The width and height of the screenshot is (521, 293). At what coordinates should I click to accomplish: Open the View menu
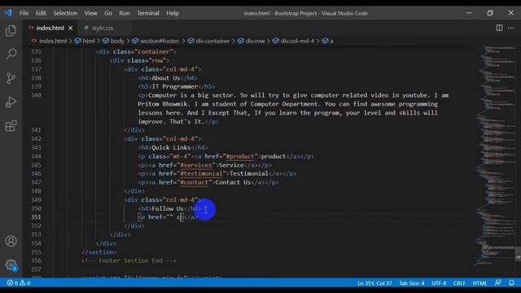click(x=90, y=13)
